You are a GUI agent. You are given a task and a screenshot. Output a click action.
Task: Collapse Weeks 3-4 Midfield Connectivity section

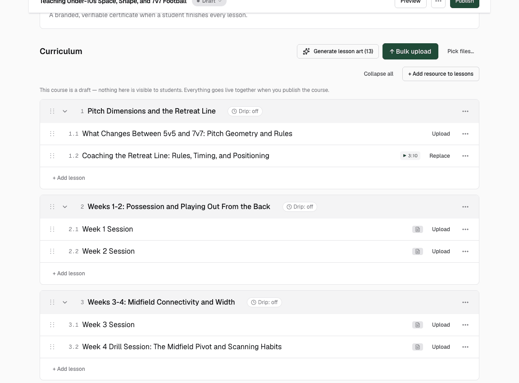coord(65,302)
